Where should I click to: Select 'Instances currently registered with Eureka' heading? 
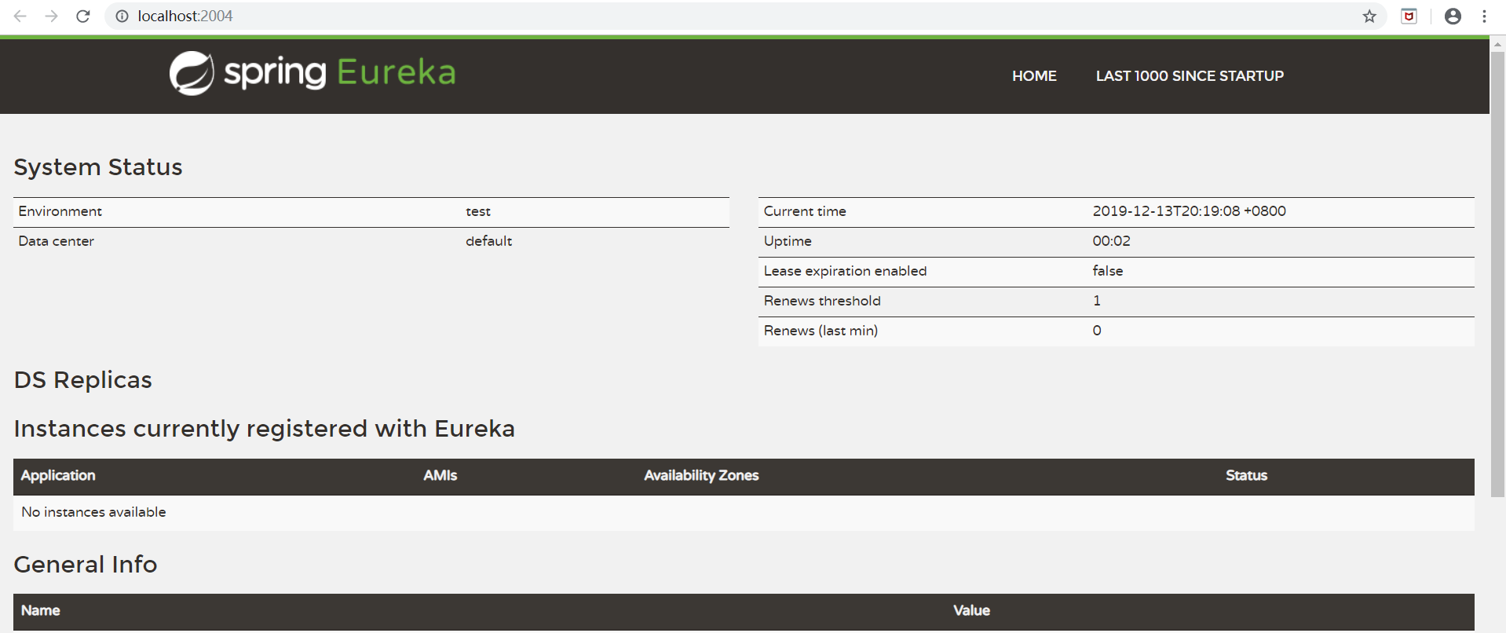(x=265, y=429)
